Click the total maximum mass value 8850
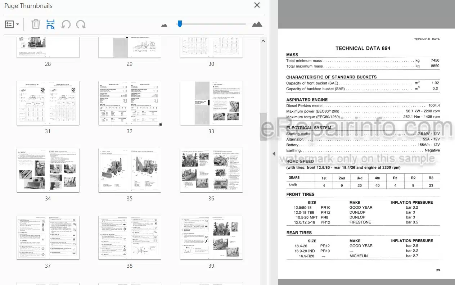455x285 pixels. click(435, 66)
